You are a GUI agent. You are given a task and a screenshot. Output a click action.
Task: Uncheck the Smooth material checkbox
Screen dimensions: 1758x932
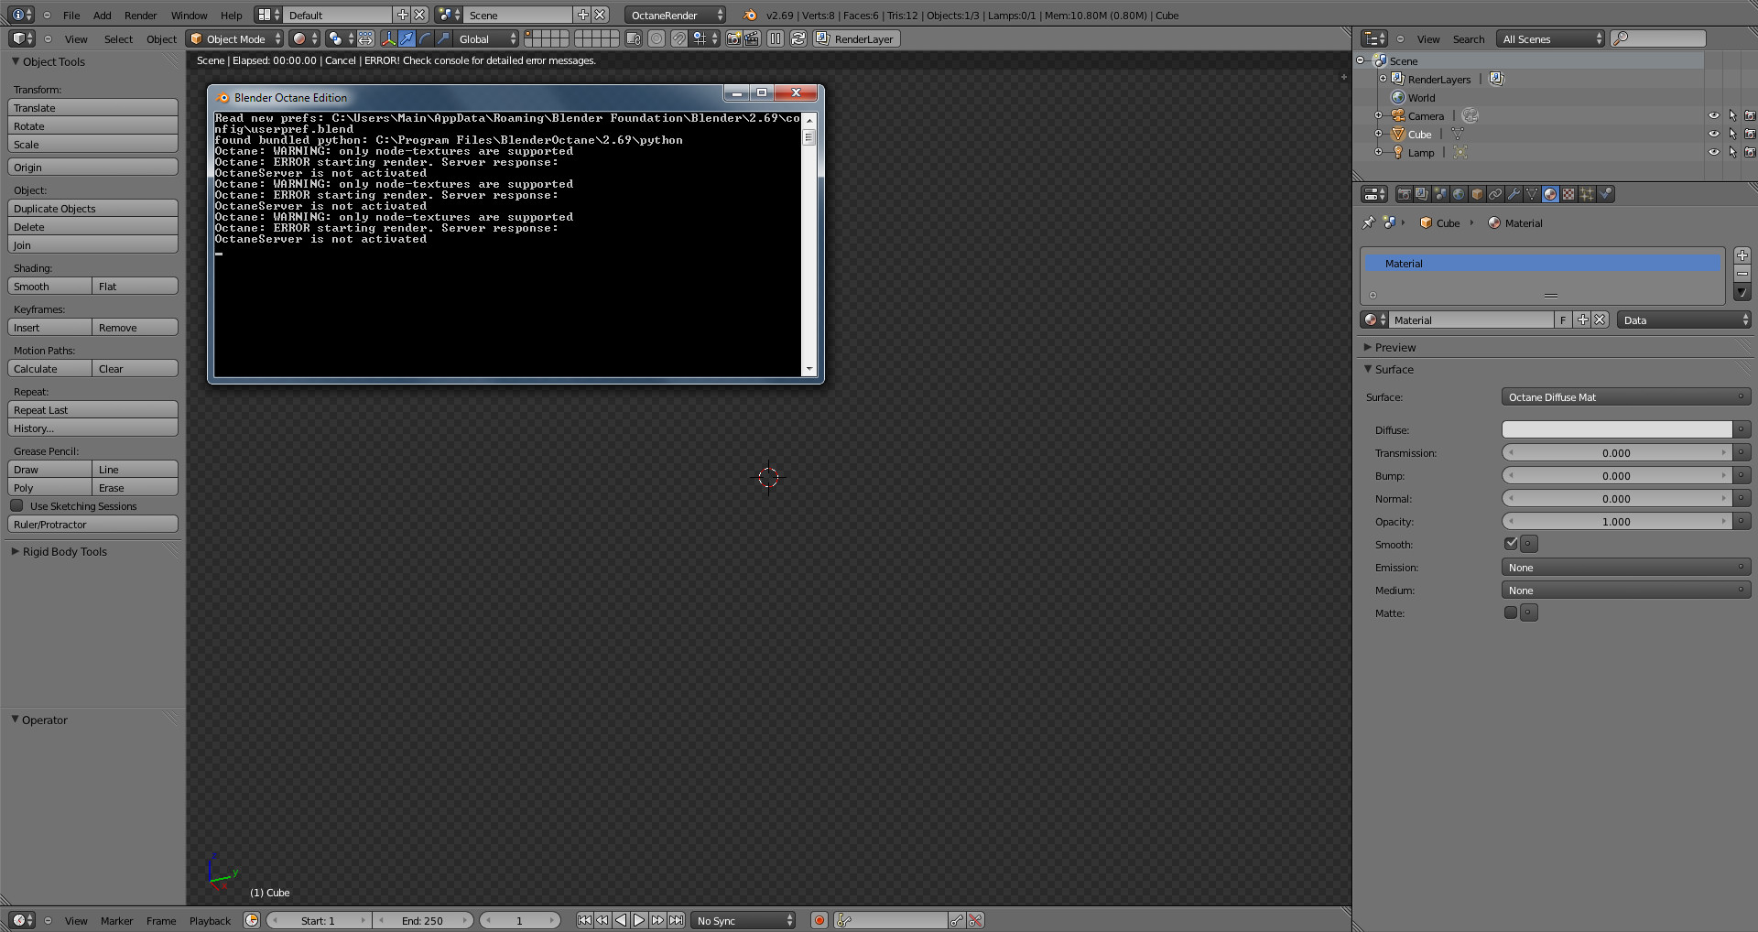coord(1511,544)
